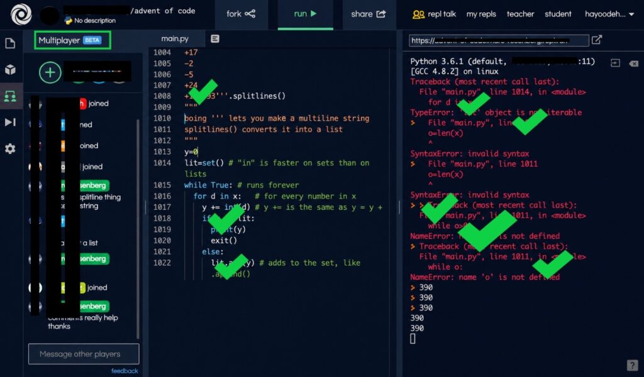
Task: Click the Python 3.6.1 version line in console
Action: pos(502,61)
